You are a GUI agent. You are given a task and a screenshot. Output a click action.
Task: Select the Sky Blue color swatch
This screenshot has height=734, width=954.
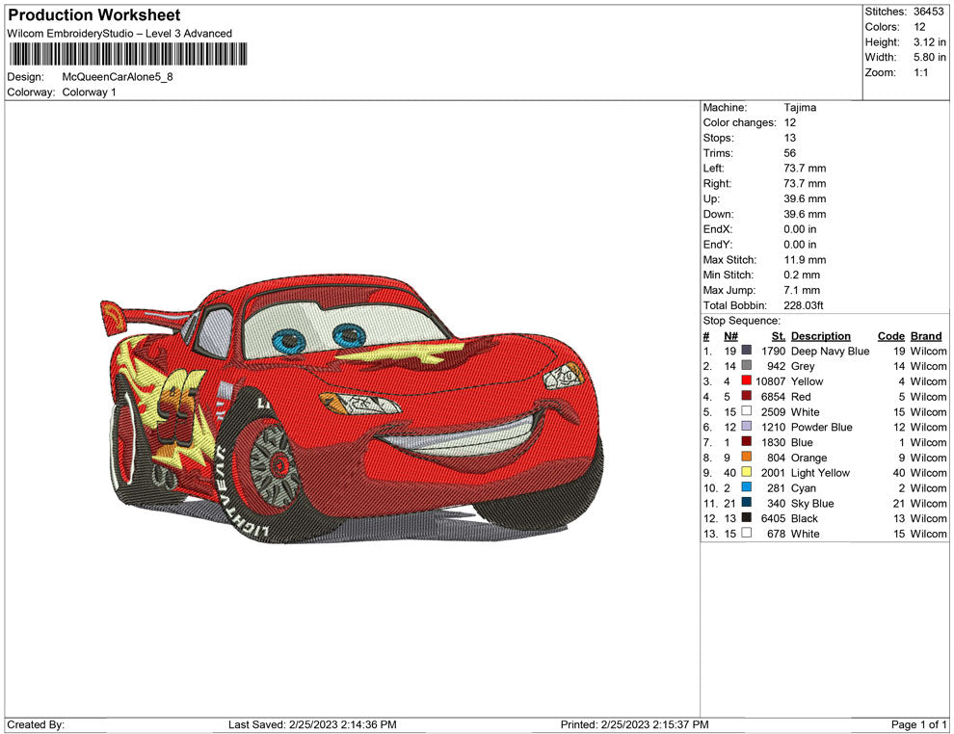(x=746, y=504)
